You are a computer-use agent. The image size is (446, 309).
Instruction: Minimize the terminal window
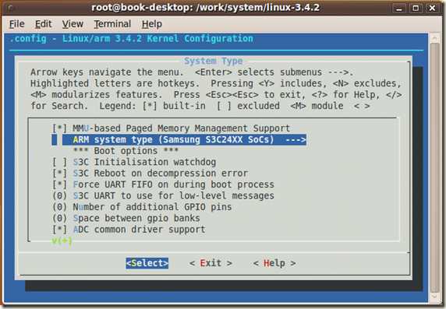(399, 8)
